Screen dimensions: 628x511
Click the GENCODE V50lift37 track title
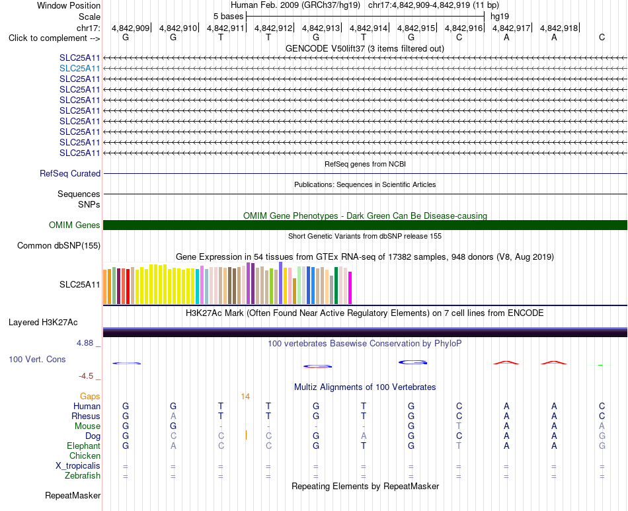tap(364, 48)
